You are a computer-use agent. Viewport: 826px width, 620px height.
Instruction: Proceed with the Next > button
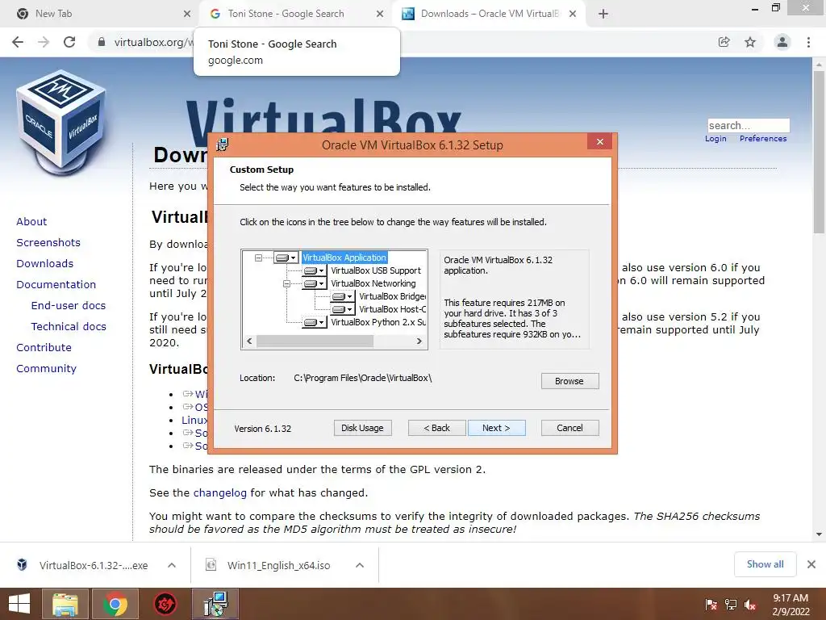pyautogui.click(x=496, y=428)
